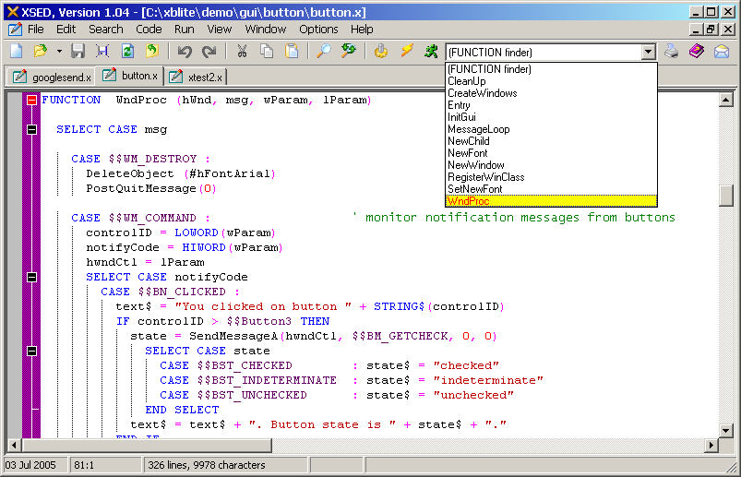This screenshot has width=741, height=477.
Task: Copy selection with the copy icon
Action: tap(267, 51)
